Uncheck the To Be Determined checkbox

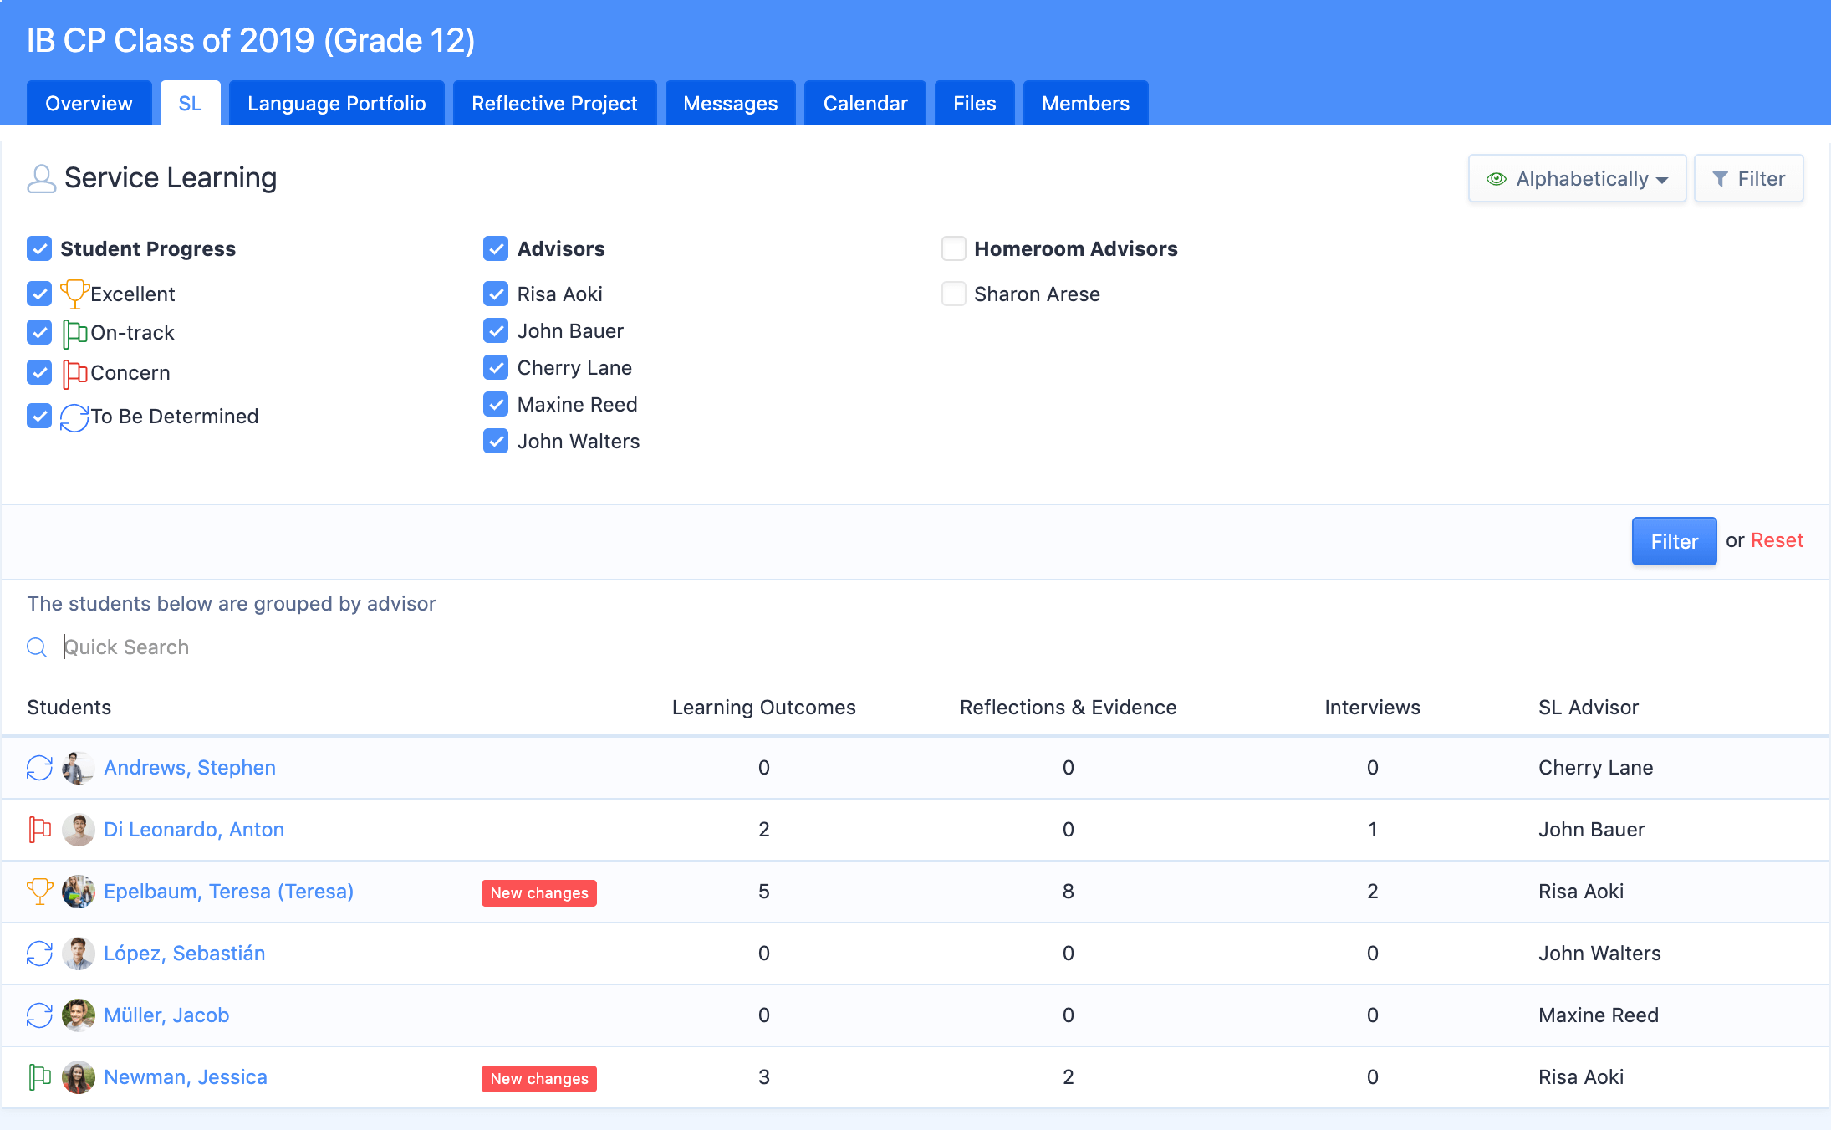tap(39, 416)
